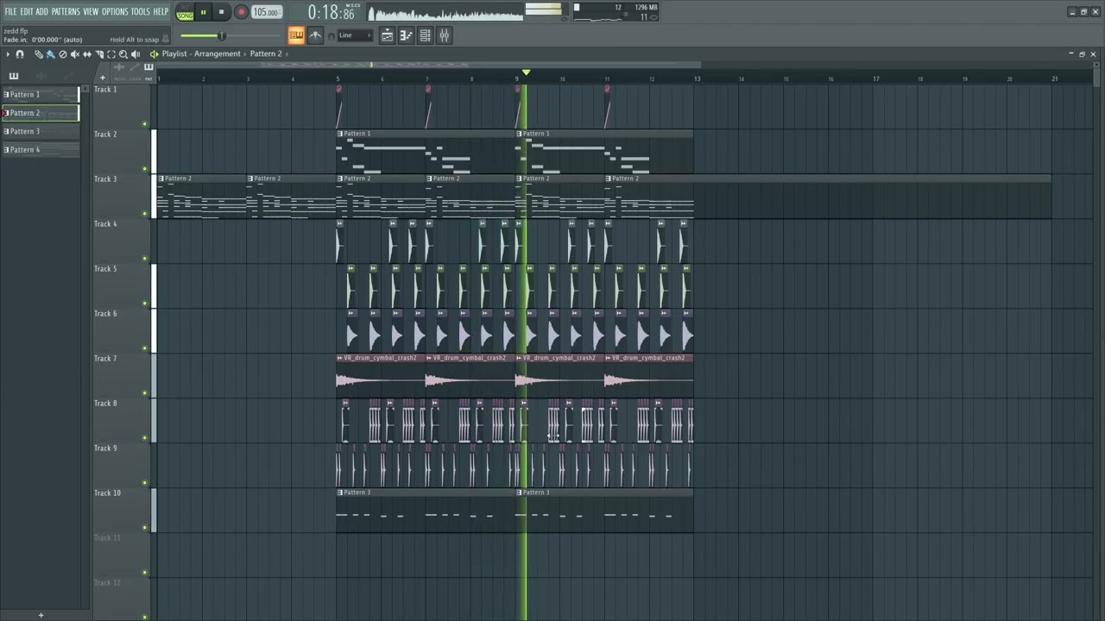Open the ADD menu
This screenshot has height=621, width=1105.
(41, 11)
